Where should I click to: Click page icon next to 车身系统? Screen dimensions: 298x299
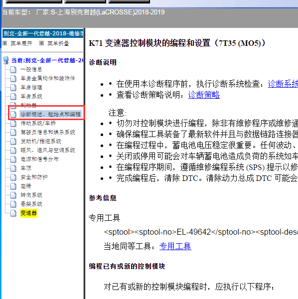tap(13, 96)
